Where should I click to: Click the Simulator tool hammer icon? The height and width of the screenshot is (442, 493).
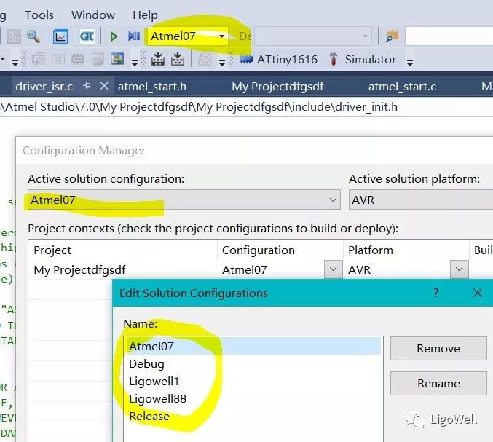tap(334, 59)
